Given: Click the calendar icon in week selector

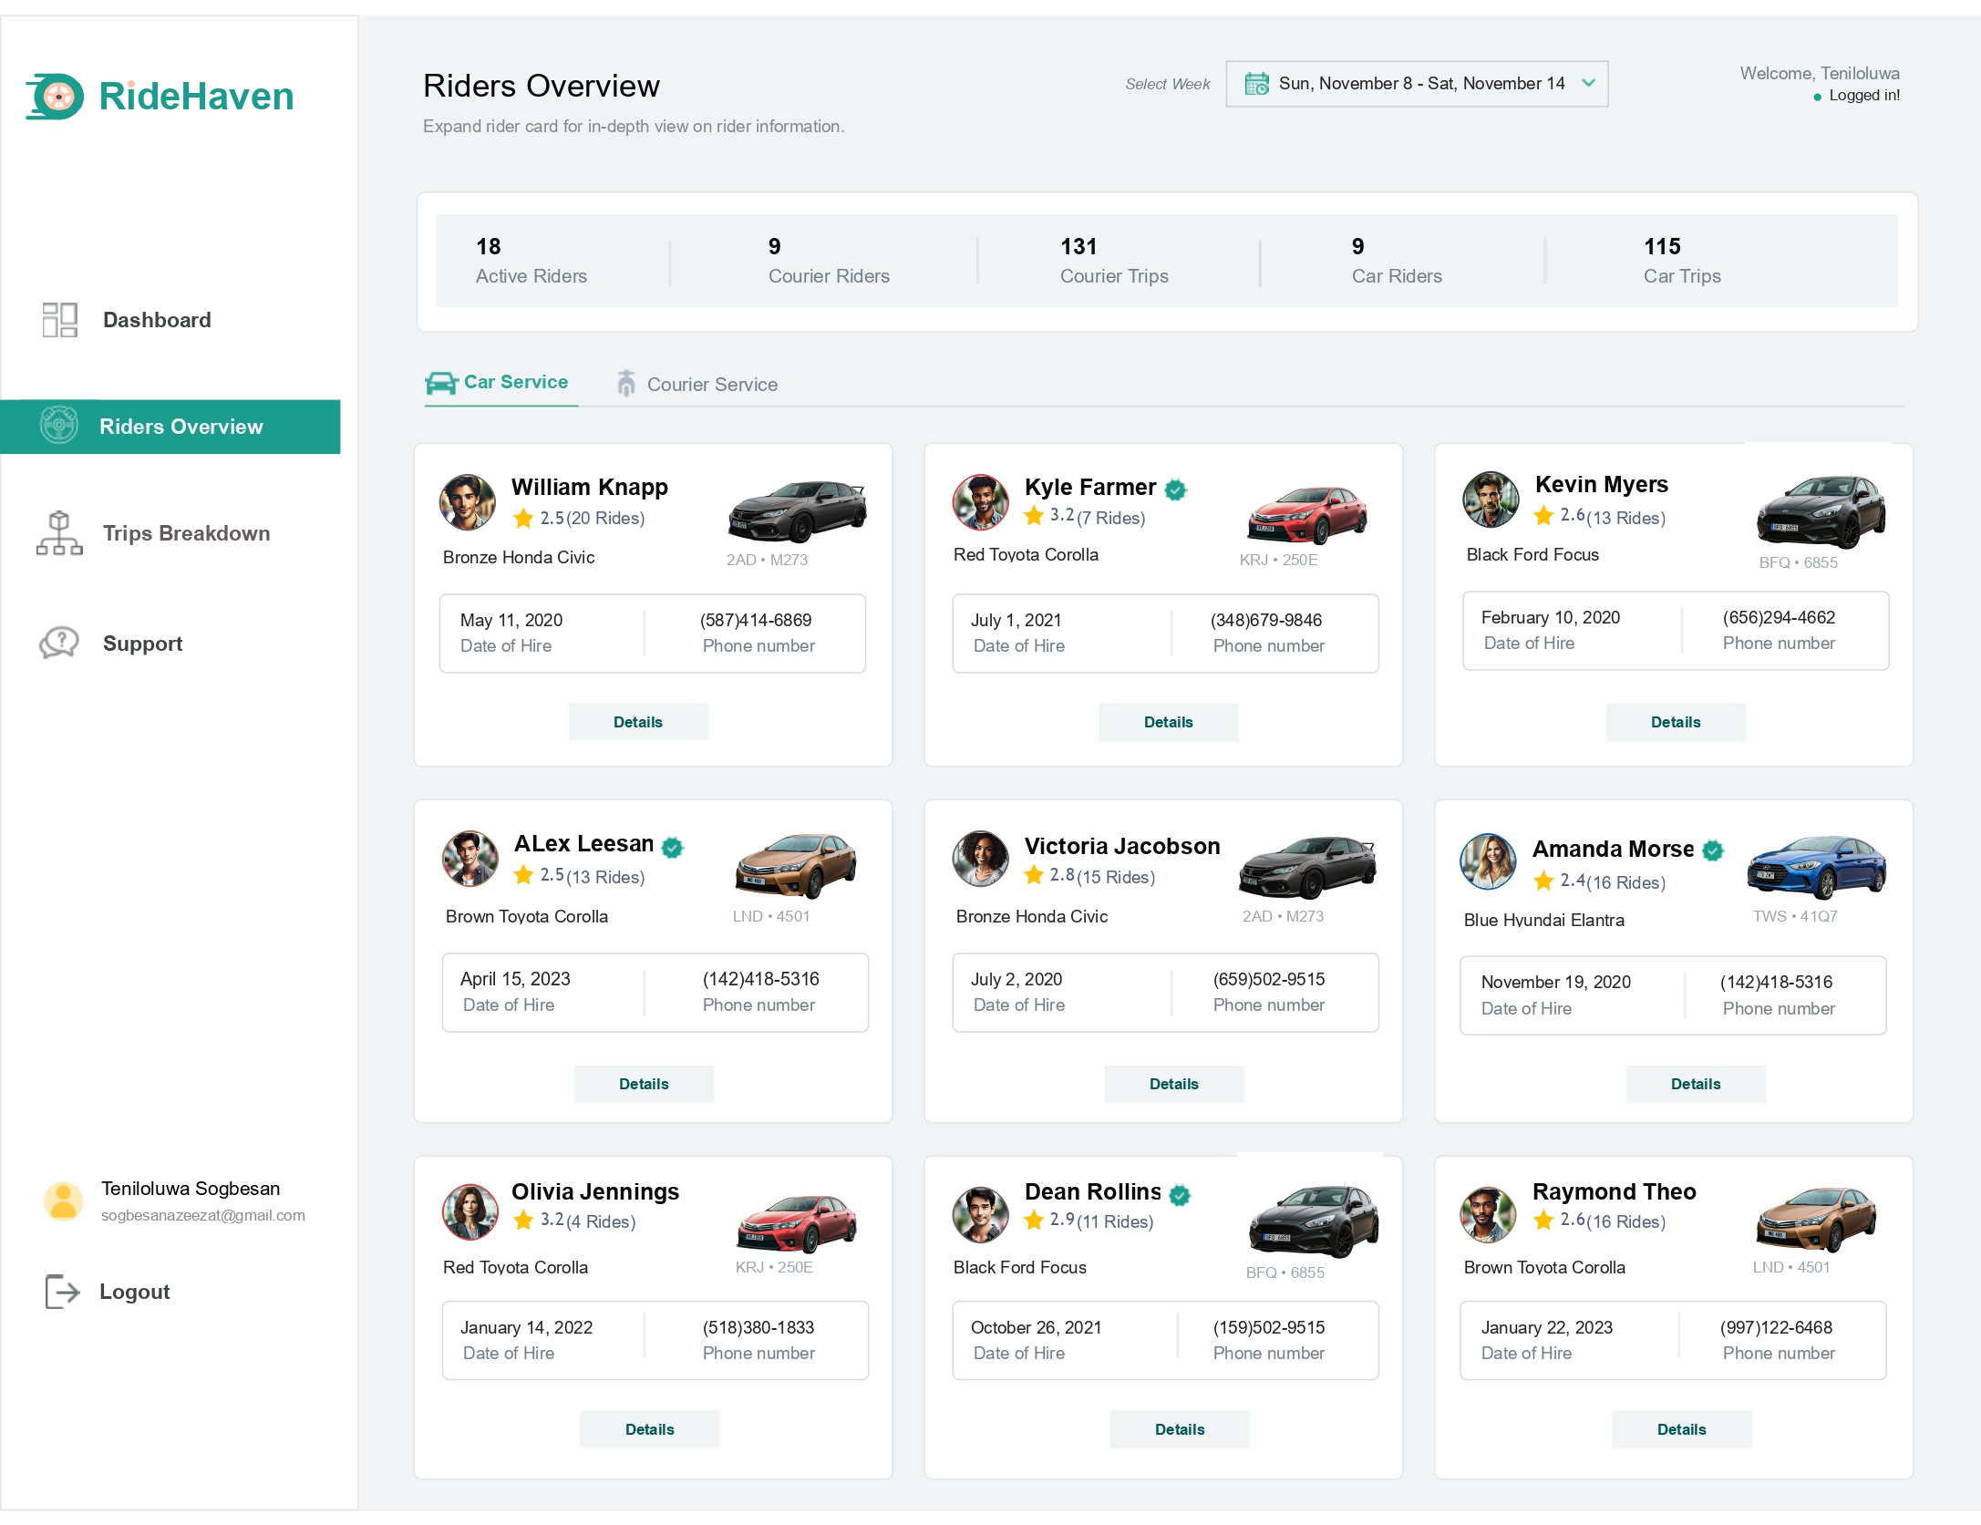Looking at the screenshot, I should [1256, 84].
